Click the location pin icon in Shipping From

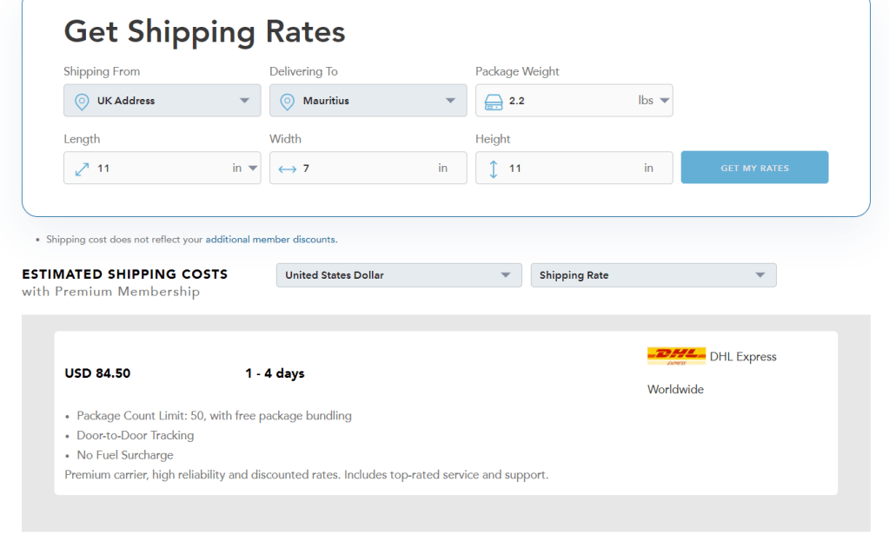[82, 101]
